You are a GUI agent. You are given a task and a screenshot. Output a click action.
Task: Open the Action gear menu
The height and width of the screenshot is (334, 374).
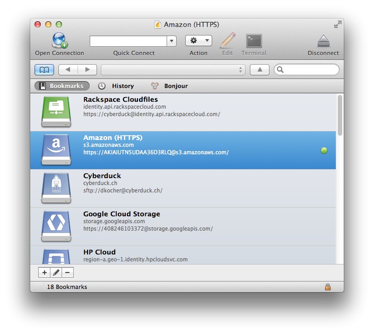pyautogui.click(x=198, y=41)
